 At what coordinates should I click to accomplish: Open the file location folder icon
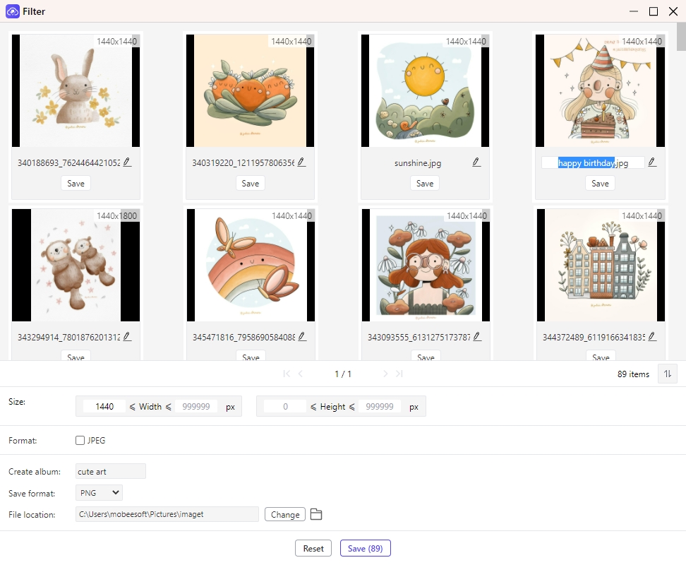click(x=316, y=514)
